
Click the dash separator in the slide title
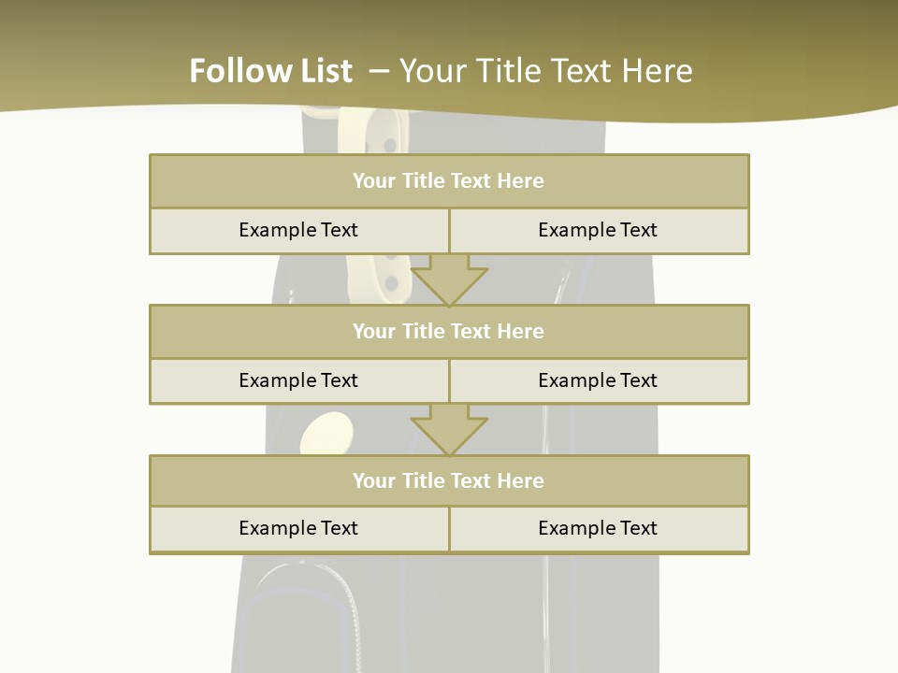click(x=379, y=69)
